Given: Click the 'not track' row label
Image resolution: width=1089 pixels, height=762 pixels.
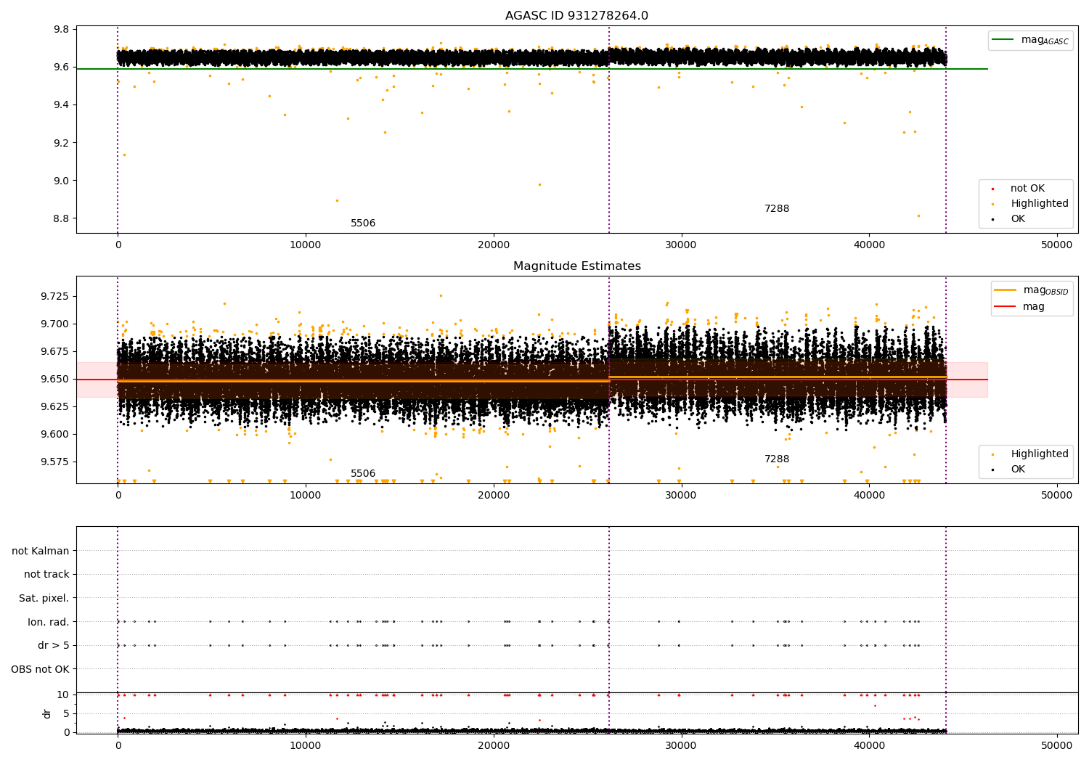Looking at the screenshot, I should tap(46, 574).
